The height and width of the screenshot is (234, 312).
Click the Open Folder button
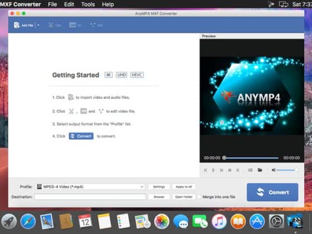click(x=184, y=197)
